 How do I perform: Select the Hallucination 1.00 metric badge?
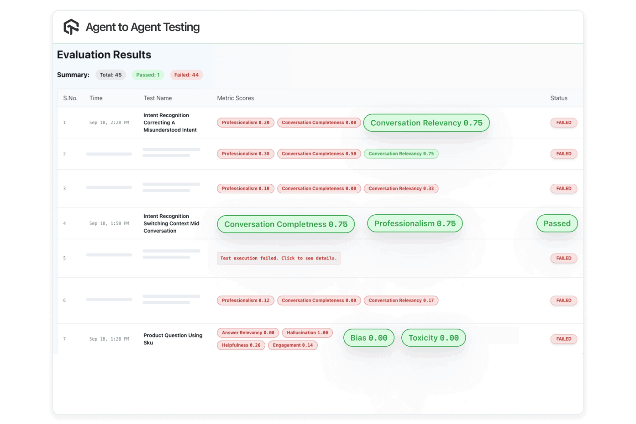coord(307,332)
